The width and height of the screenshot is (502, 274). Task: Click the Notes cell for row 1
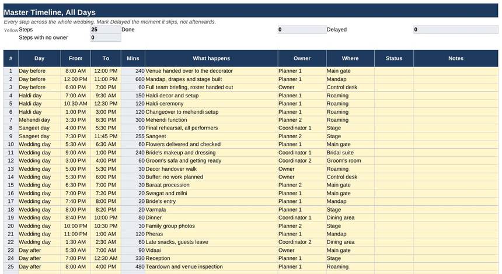point(456,71)
